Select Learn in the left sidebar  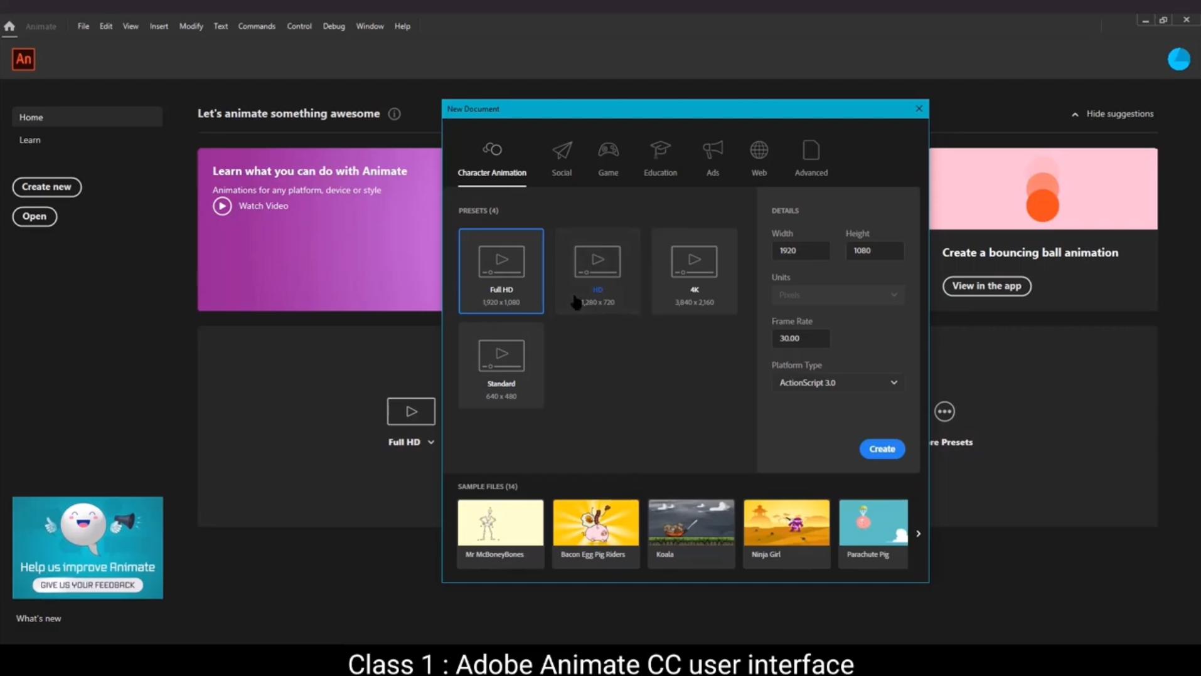coord(29,140)
